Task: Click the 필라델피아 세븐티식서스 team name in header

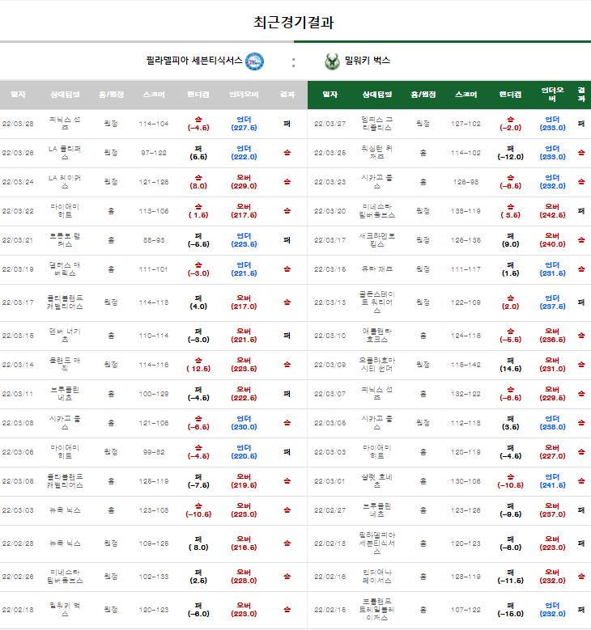Action: (194, 61)
